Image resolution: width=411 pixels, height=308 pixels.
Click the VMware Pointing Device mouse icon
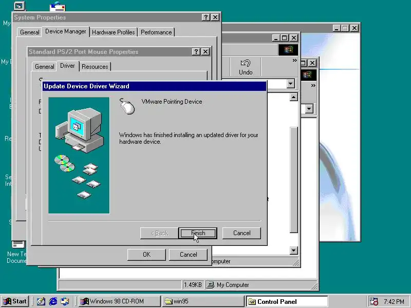coord(127,106)
